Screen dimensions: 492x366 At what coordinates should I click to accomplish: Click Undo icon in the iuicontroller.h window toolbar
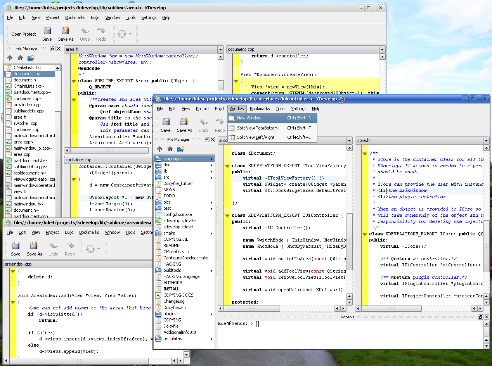[203, 122]
